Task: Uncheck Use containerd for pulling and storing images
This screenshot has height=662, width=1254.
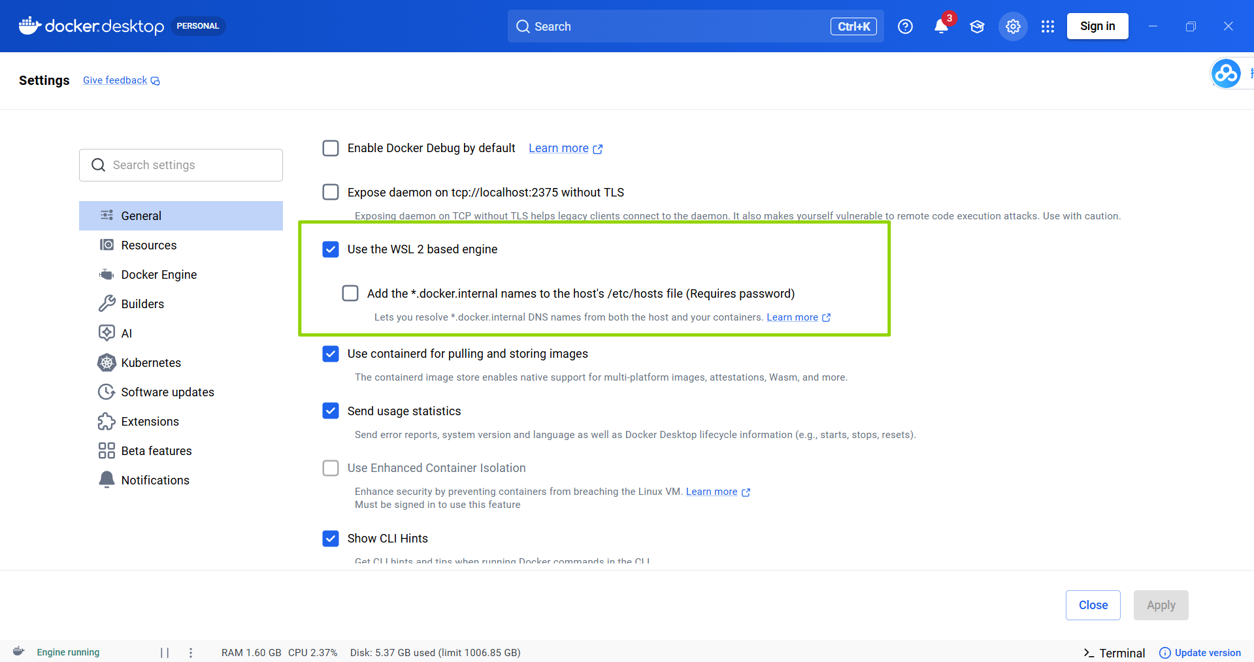Action: pyautogui.click(x=331, y=354)
